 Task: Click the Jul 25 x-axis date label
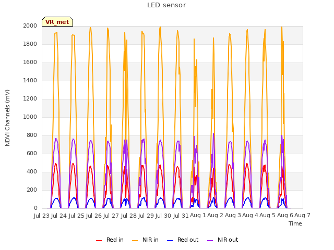click(76, 216)
